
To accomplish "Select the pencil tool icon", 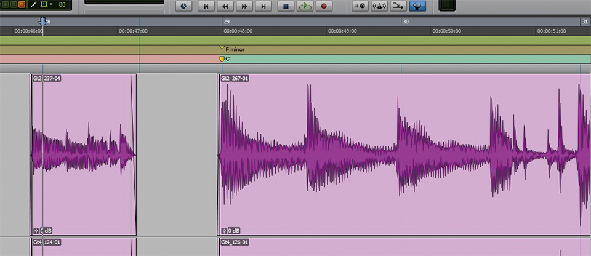I will [x=34, y=5].
